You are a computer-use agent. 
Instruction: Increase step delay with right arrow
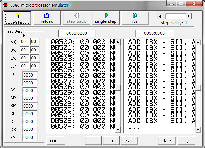click(189, 17)
